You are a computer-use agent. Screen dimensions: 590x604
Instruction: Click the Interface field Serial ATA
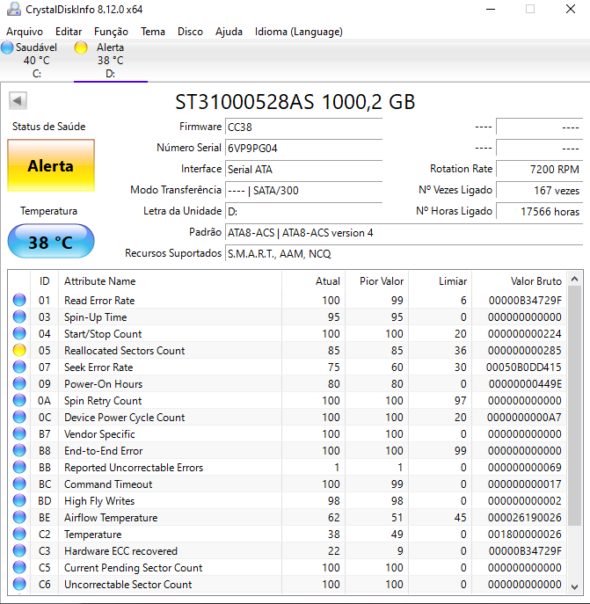[x=303, y=169]
